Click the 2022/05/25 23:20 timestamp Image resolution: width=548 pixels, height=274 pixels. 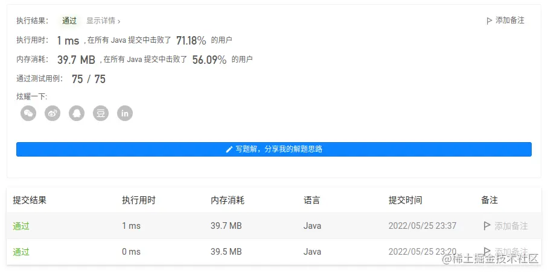pos(422,252)
